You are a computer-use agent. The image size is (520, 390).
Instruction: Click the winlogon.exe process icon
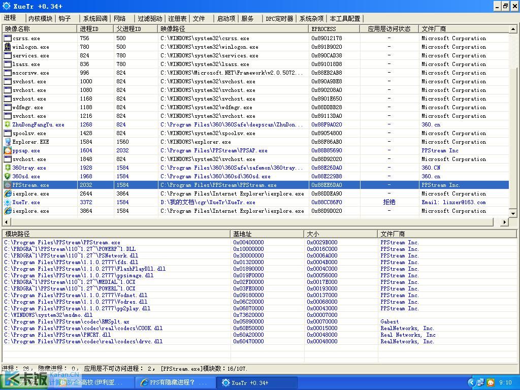7,47
